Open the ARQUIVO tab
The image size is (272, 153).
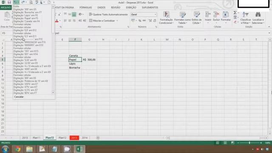click(x=6, y=8)
